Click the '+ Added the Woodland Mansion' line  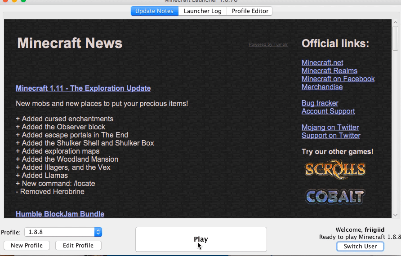click(67, 159)
